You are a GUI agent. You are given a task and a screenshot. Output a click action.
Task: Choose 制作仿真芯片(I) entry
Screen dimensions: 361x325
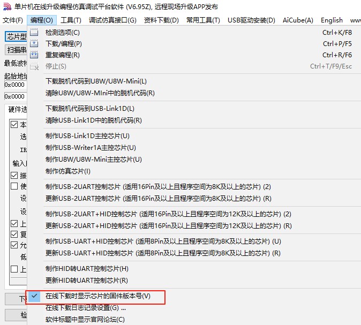coord(194,171)
